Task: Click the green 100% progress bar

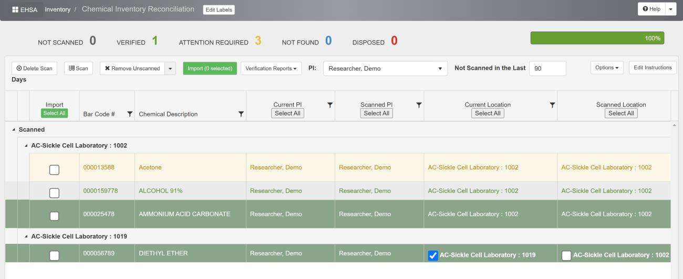Action: (x=597, y=38)
